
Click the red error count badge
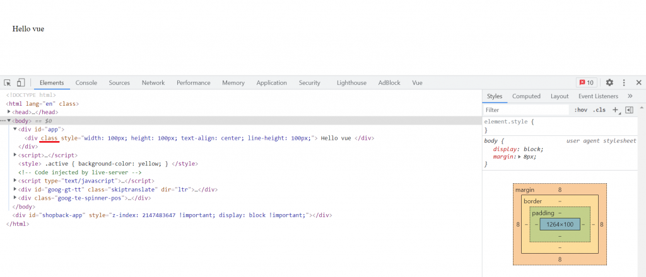point(586,82)
